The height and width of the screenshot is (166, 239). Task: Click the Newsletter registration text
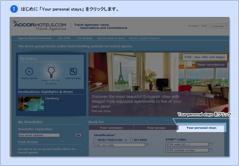35,129
